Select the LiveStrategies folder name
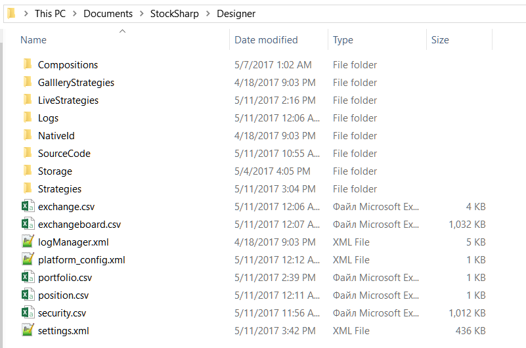 tap(68, 100)
